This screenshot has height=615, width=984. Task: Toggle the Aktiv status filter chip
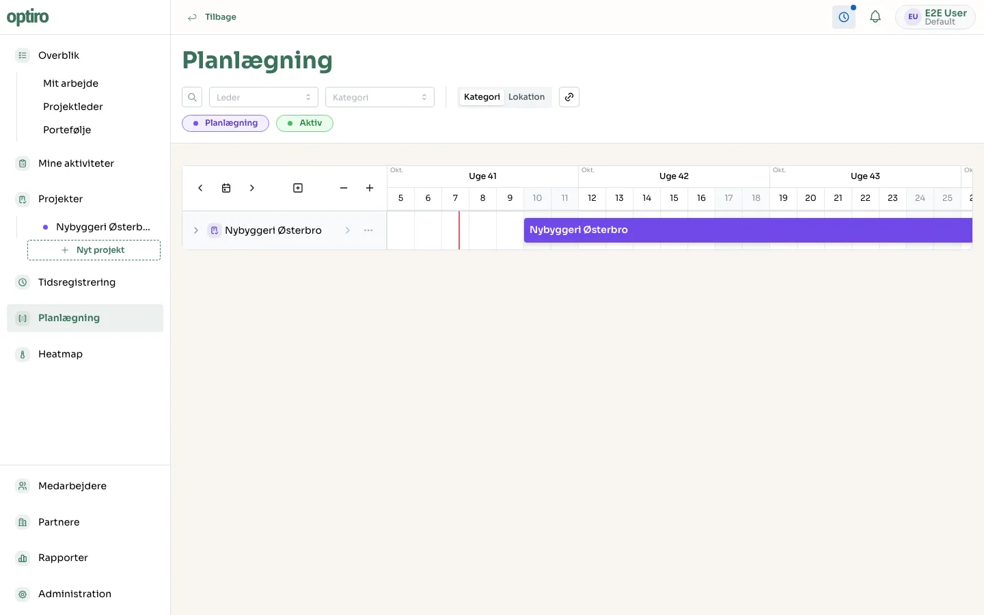click(x=305, y=123)
